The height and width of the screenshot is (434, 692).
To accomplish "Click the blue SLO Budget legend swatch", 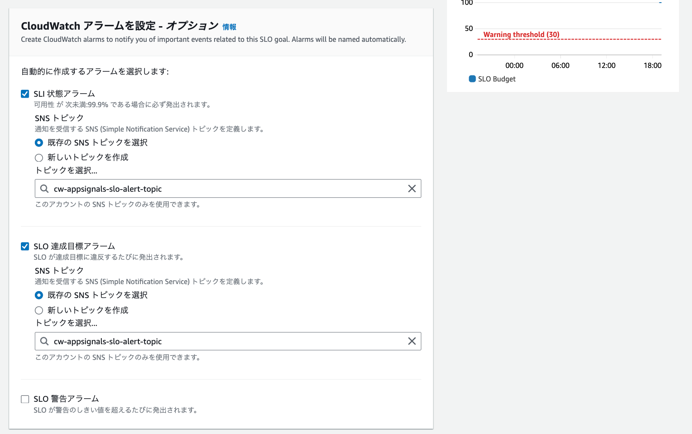I will (472, 79).
